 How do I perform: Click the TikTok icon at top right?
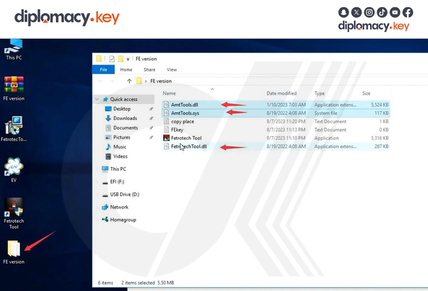(x=382, y=12)
